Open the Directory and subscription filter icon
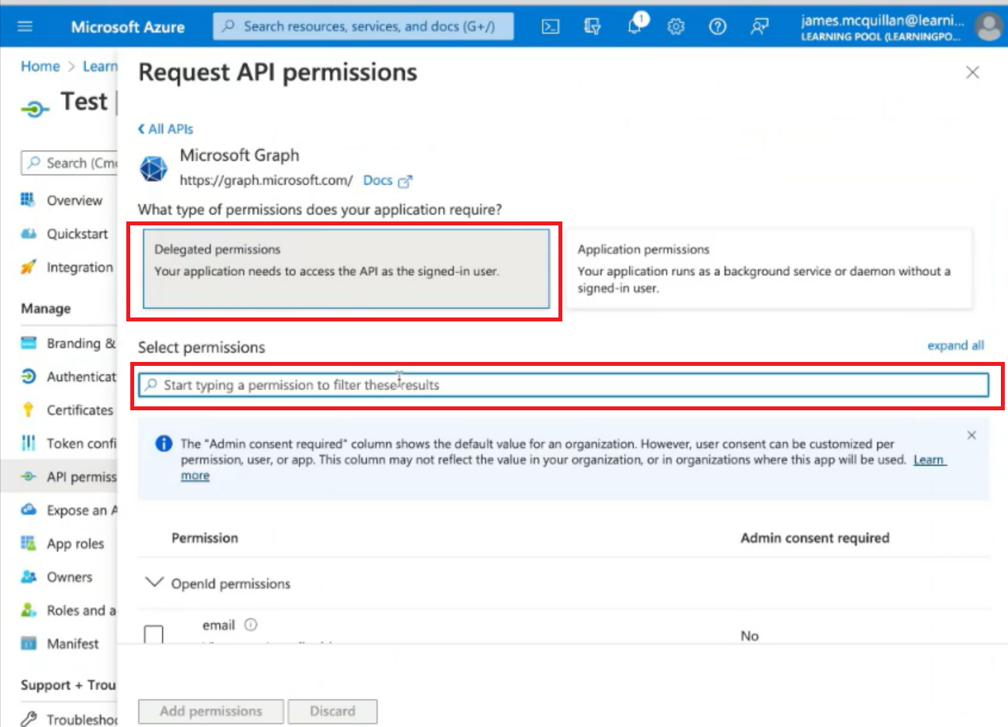Image resolution: width=1008 pixels, height=727 pixels. (592, 26)
